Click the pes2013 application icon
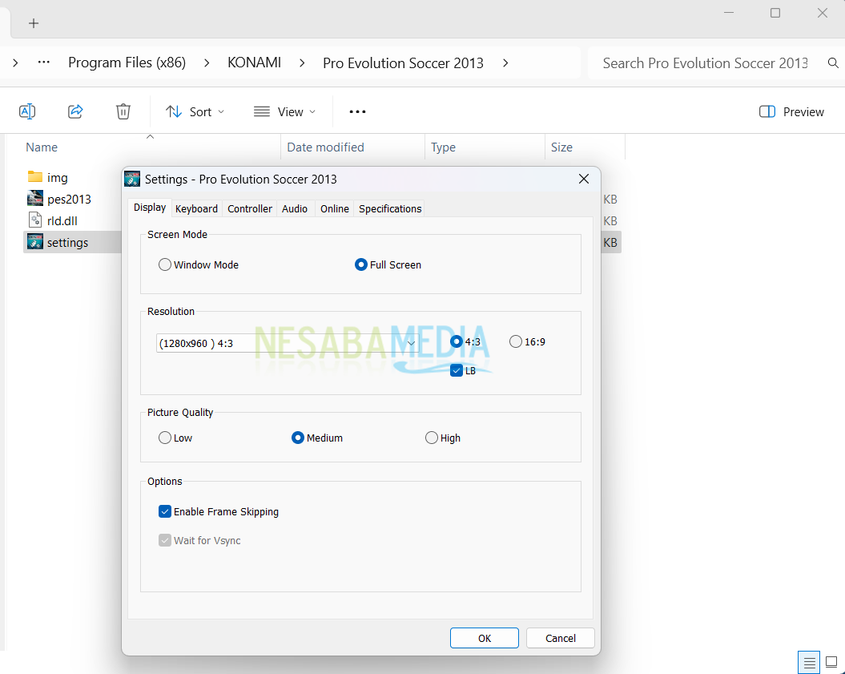 point(35,199)
